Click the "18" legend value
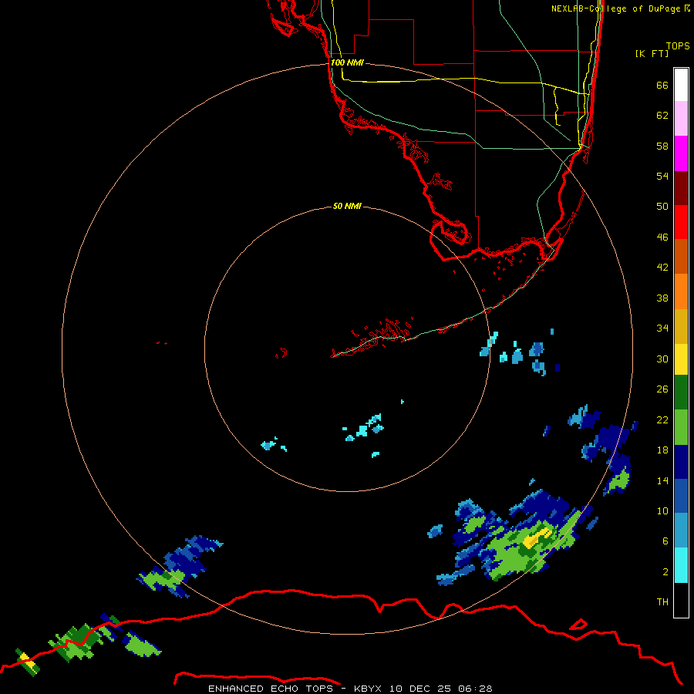Viewport: 694px width, 694px height. 662,450
